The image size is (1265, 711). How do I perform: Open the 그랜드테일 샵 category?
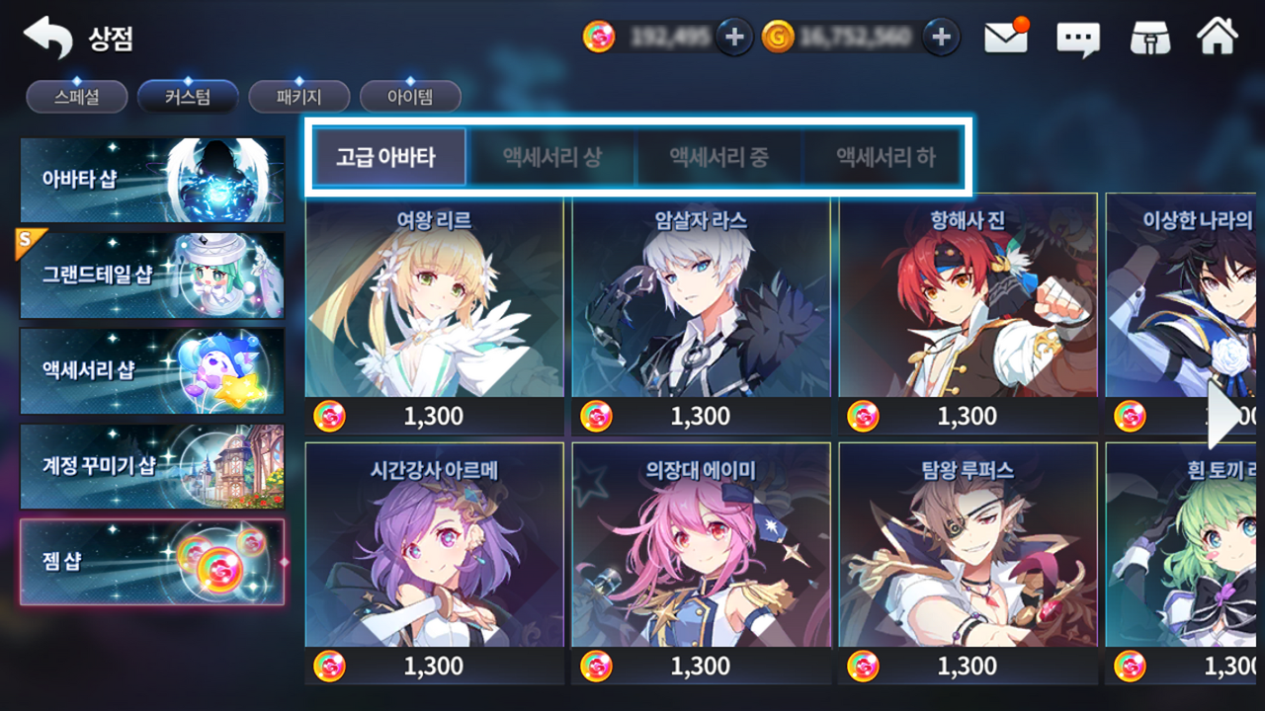tap(152, 275)
